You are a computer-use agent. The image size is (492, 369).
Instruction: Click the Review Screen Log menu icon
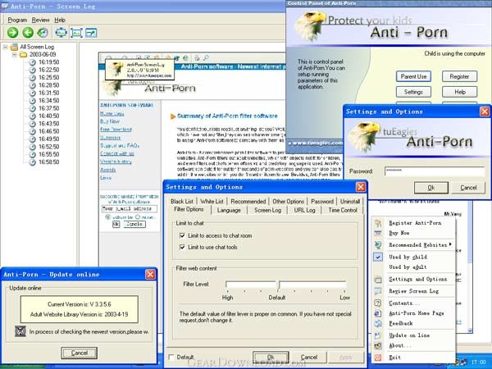tap(378, 291)
